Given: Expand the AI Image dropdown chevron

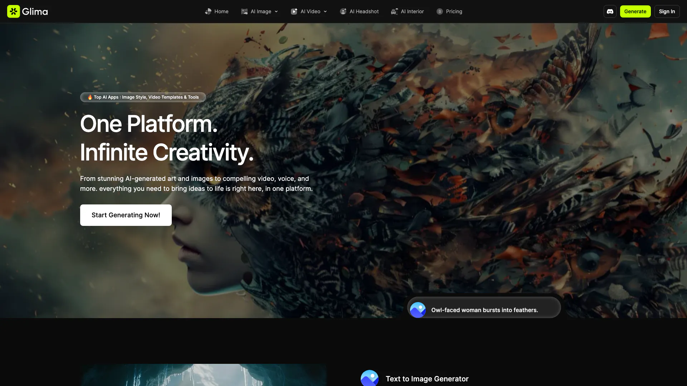Looking at the screenshot, I should [276, 11].
